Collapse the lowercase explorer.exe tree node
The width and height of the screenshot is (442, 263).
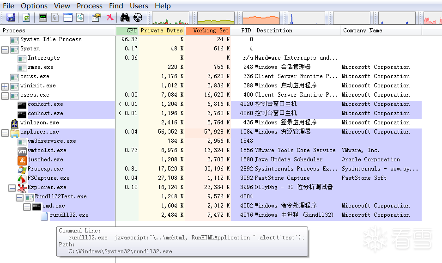click(x=5, y=133)
